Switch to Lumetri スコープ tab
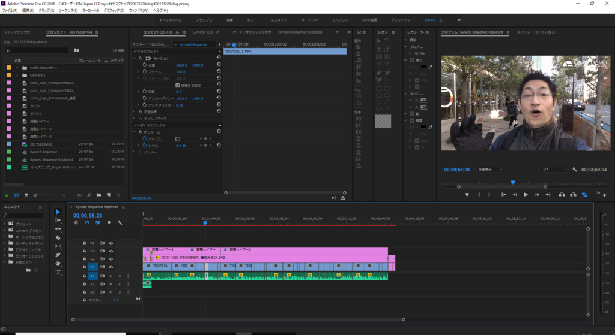Screen dimensions: 615x335 click(206, 32)
